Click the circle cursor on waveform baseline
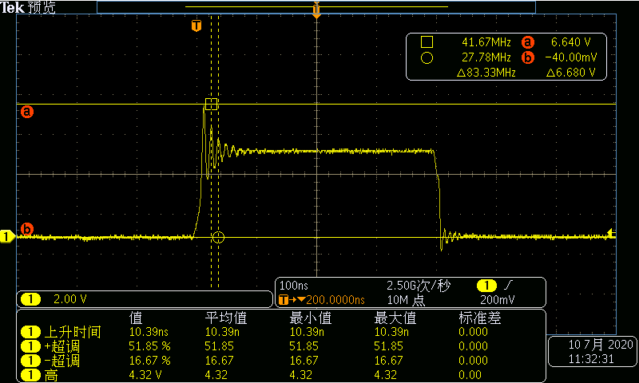 coord(220,237)
